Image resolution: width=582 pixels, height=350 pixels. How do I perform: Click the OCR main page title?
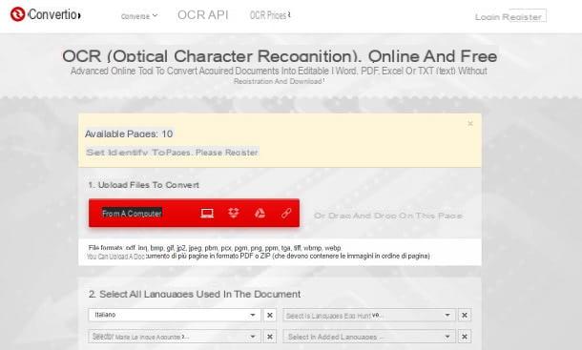click(x=280, y=56)
